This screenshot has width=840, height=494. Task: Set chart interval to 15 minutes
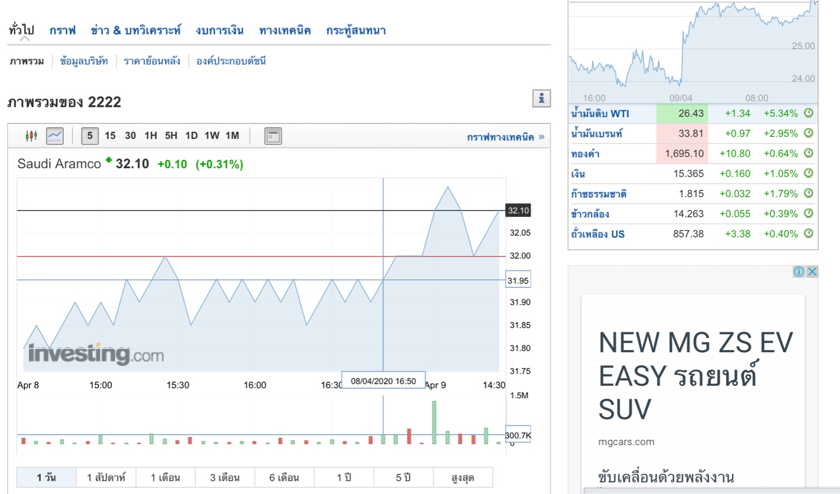point(110,136)
